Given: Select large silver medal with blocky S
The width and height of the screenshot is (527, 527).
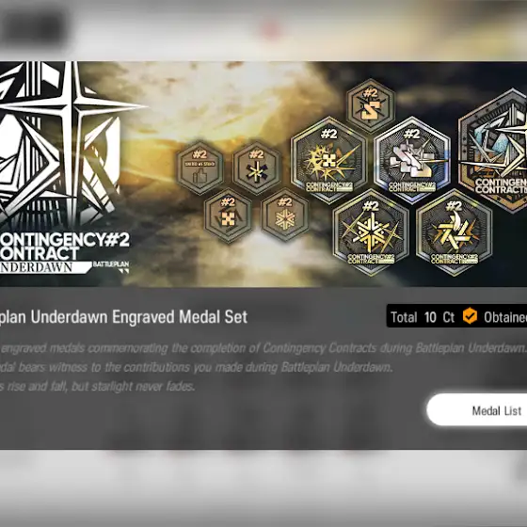Looking at the screenshot, I should [412, 160].
